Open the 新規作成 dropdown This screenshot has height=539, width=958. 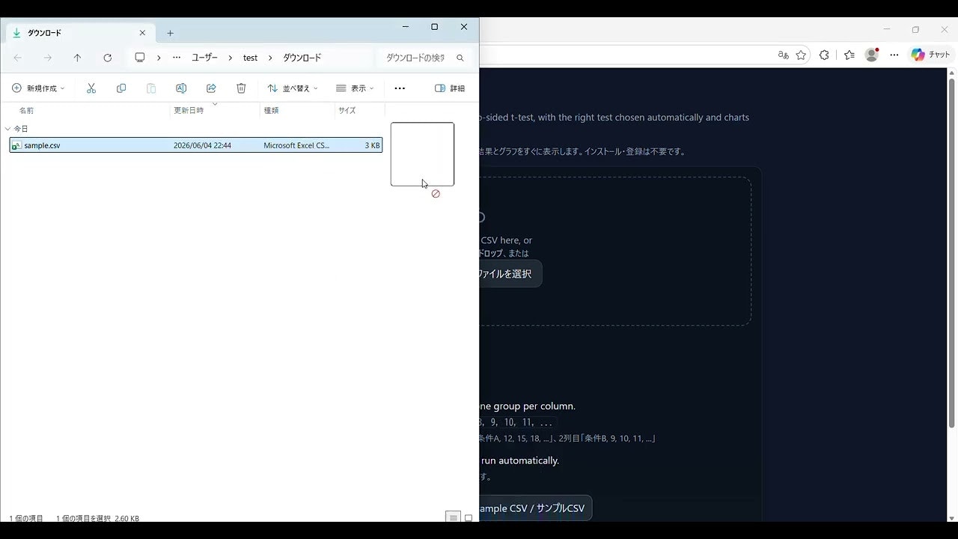[38, 88]
